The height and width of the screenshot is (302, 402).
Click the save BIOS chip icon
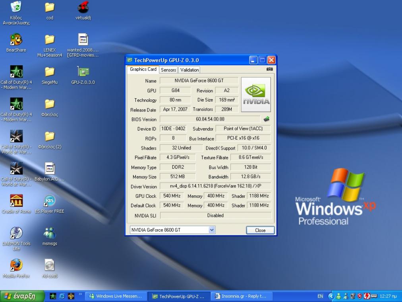(x=267, y=119)
